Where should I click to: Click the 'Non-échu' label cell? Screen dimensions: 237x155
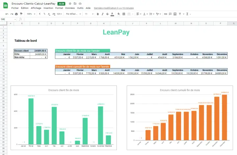(22, 57)
